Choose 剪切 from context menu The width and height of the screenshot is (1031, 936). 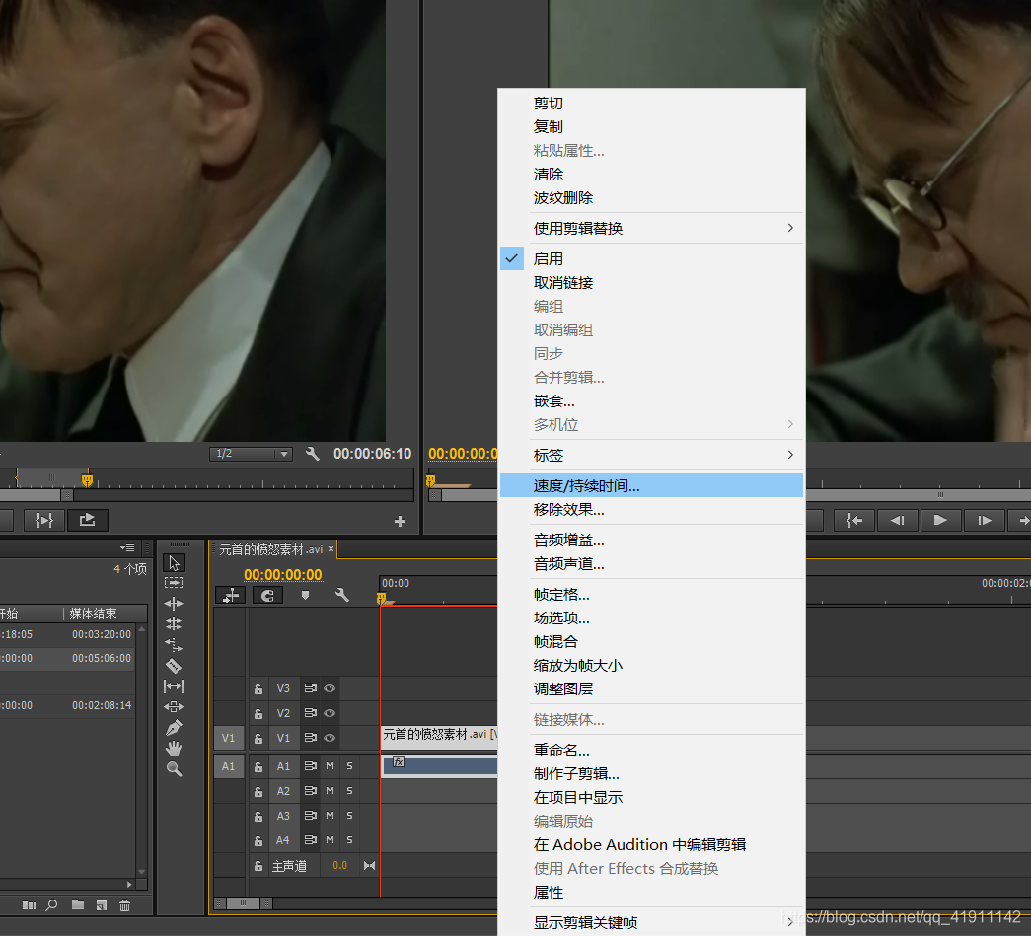coord(651,104)
